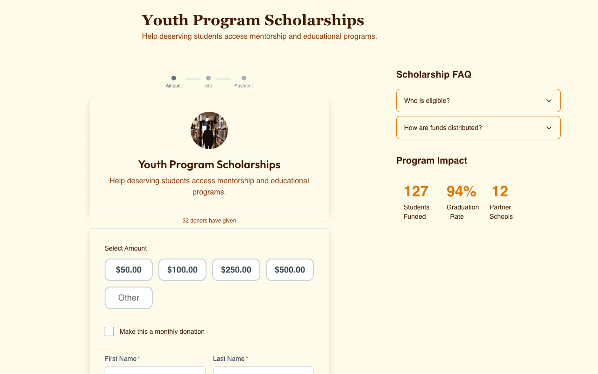Enable "Make this a monthly donation"
Image resolution: width=598 pixels, height=374 pixels.
click(x=109, y=331)
